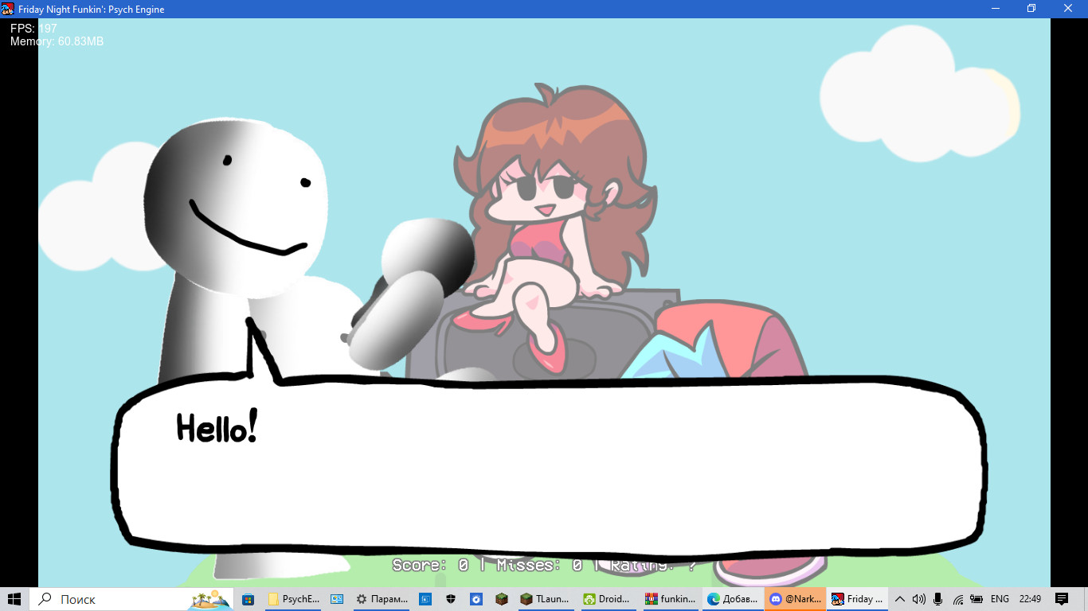Switch to the TLaun... launcher window
The image size is (1088, 611).
point(545,599)
